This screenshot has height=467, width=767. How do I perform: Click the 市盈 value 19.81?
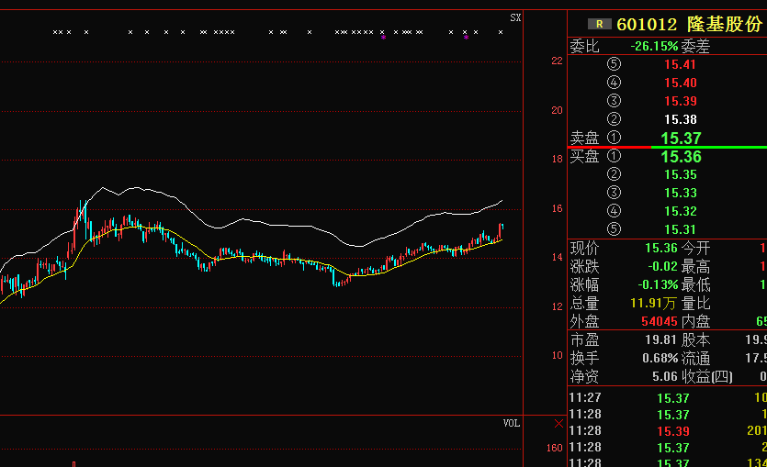(660, 340)
